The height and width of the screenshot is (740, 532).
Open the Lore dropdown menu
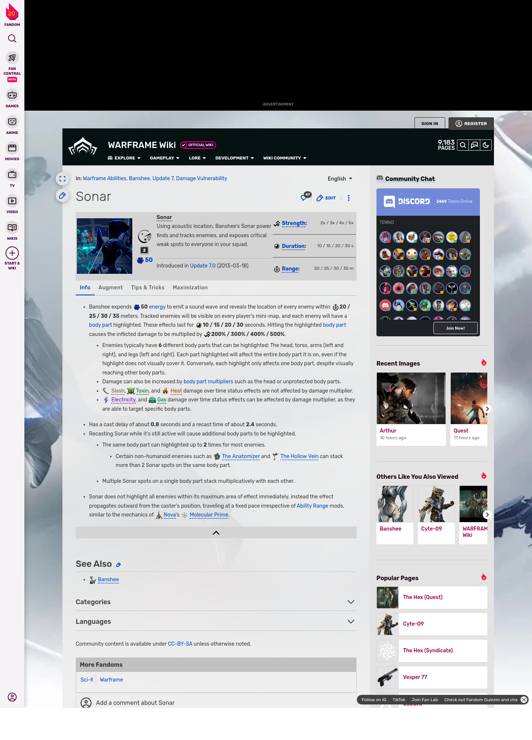coord(197,158)
